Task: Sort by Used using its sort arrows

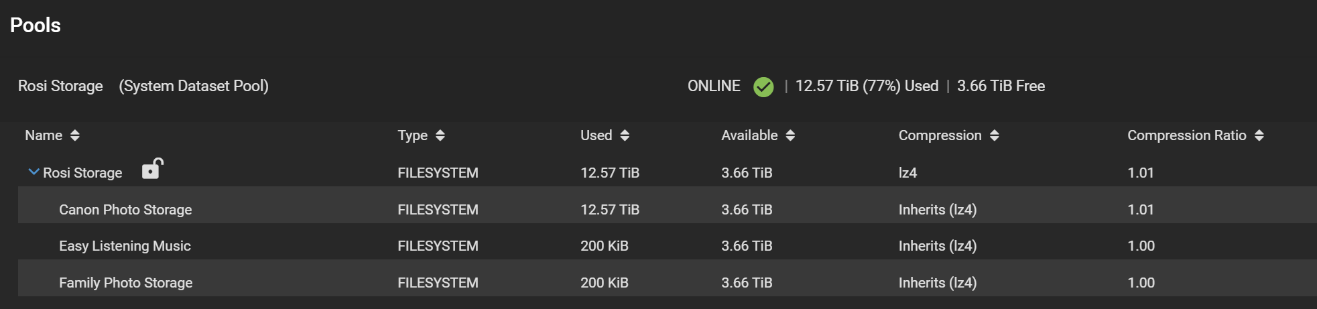Action: [625, 135]
